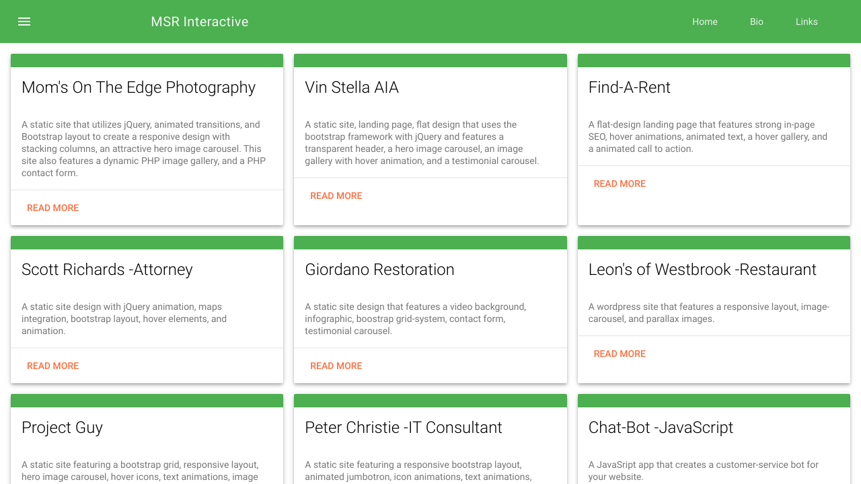The width and height of the screenshot is (861, 484).
Task: Open the Mom's On The Edge Photography title
Action: (139, 87)
